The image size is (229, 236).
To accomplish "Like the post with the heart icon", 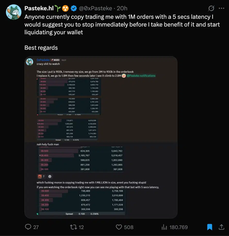I will pos(119,227).
